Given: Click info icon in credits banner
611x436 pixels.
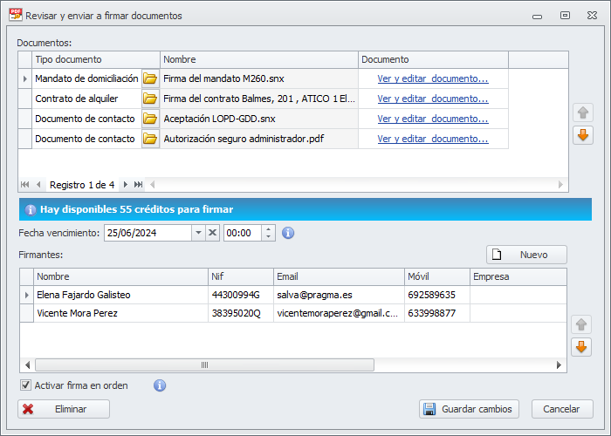Looking at the screenshot, I should [x=31, y=210].
